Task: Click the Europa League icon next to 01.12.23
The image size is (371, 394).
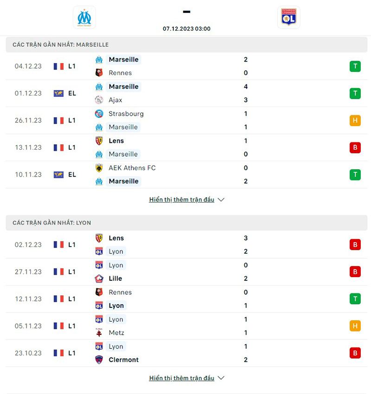Action: click(59, 93)
